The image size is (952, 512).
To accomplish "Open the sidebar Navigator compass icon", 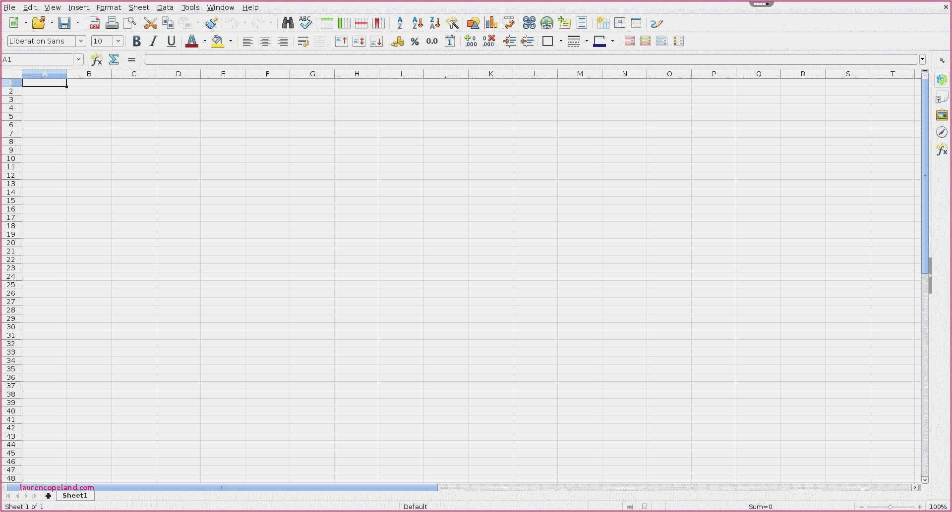I will (942, 132).
